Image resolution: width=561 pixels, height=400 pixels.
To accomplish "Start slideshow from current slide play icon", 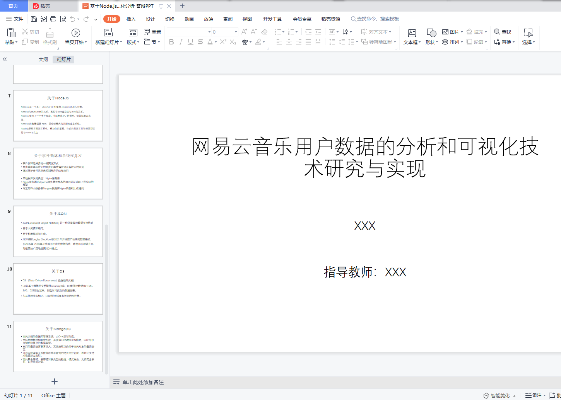I will 76,33.
